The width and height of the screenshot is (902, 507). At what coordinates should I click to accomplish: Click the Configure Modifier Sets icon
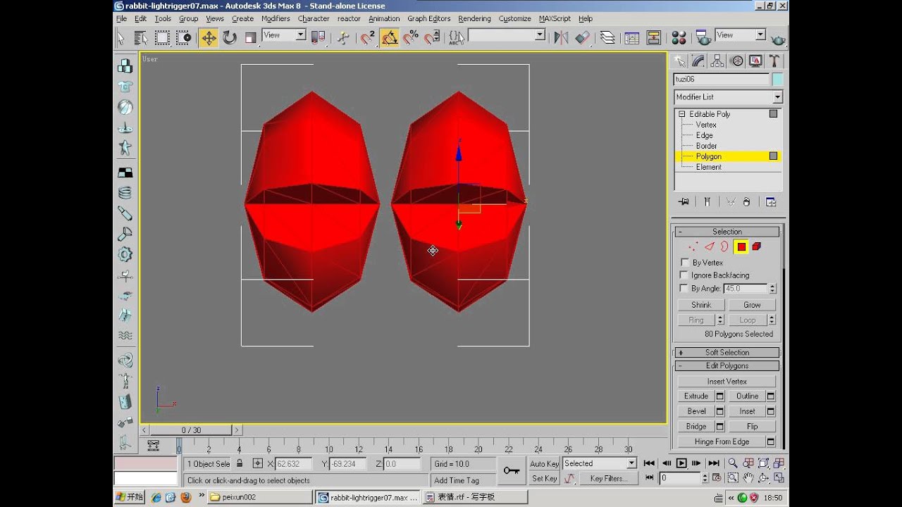[771, 202]
